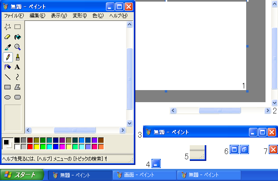This screenshot has width=278, height=181.
Task: Pick the red color in the palette
Action: click(x=30, y=147)
